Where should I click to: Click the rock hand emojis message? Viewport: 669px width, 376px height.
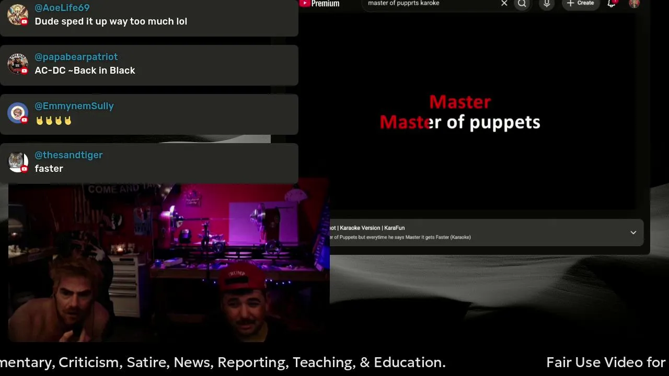[53, 121]
